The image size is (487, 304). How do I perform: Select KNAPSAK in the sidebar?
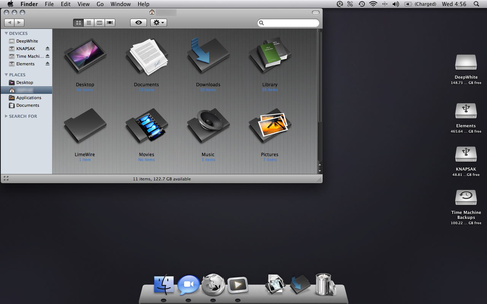pyautogui.click(x=26, y=49)
